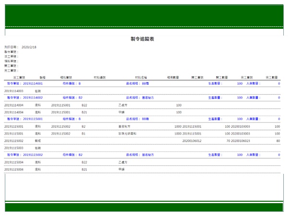
Task: Click completion number 20200103003 in the B1 row
Action: pos(240,134)
